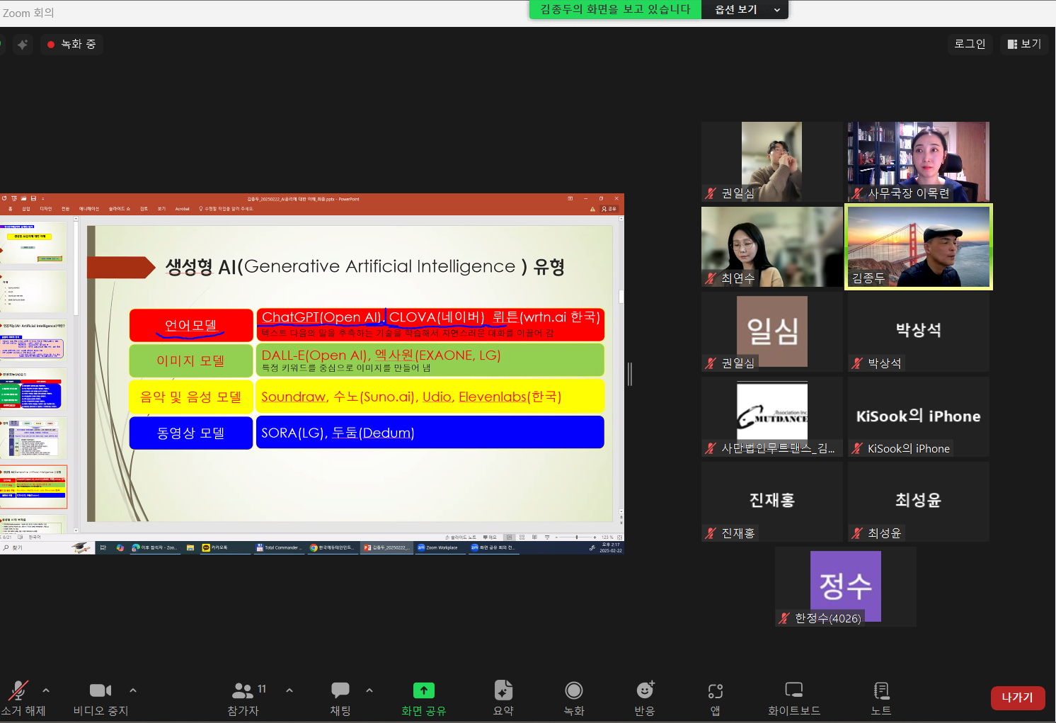The width and height of the screenshot is (1056, 723).
Task: Open the 요약 AI summary
Action: pos(503,698)
